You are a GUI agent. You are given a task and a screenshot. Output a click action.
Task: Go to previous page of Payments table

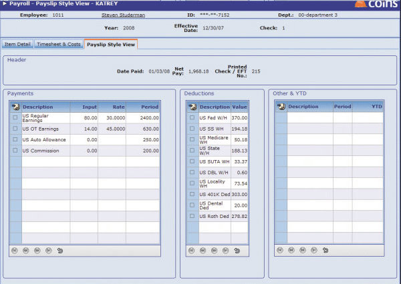tap(26, 251)
